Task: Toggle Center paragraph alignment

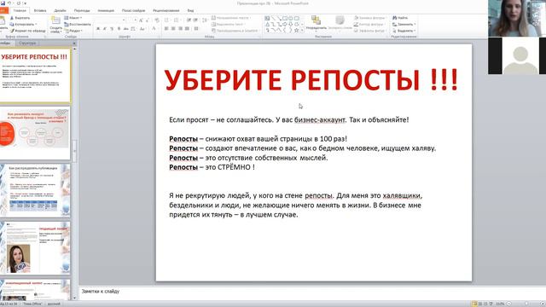Action: pyautogui.click(x=173, y=28)
